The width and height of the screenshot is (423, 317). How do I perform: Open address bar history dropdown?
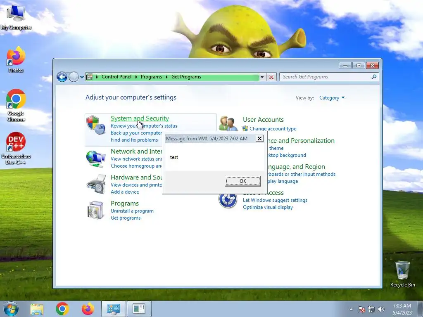point(262,77)
